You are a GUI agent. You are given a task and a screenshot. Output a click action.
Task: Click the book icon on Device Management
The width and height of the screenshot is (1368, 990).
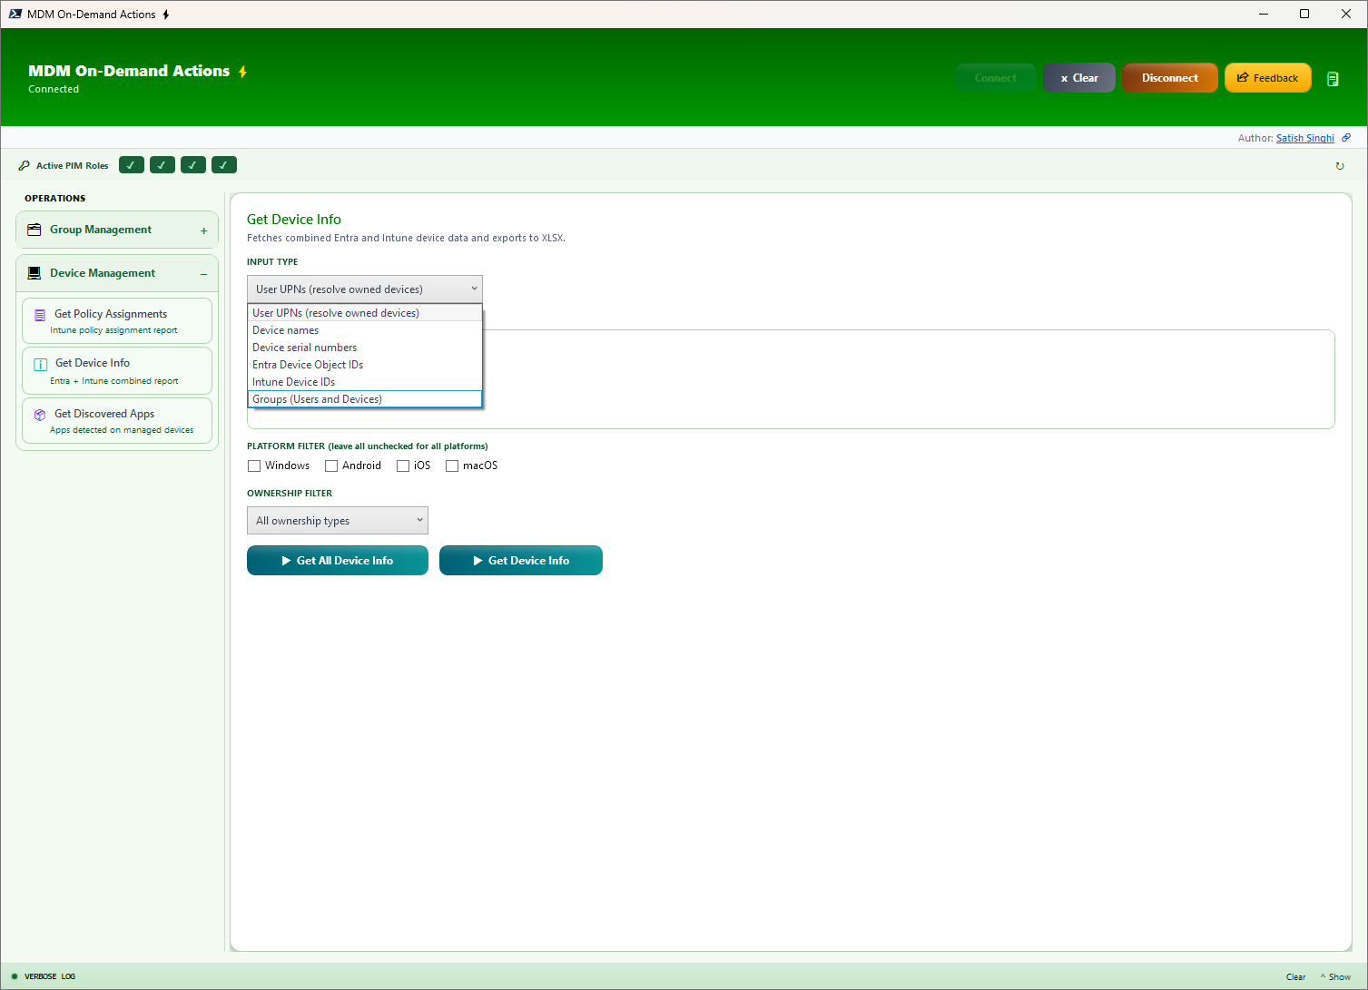tap(34, 272)
